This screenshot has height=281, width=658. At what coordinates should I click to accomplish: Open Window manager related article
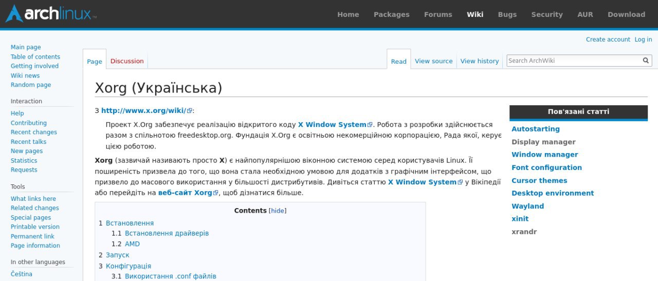click(545, 155)
